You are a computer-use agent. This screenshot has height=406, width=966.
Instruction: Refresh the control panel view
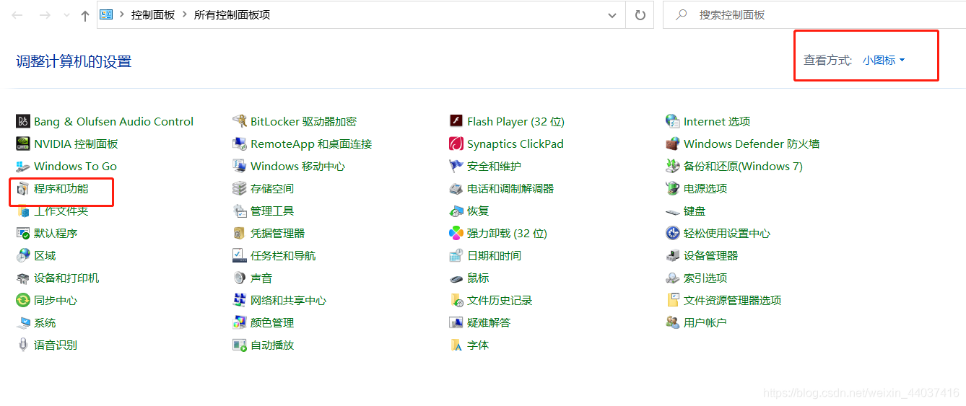pyautogui.click(x=640, y=14)
